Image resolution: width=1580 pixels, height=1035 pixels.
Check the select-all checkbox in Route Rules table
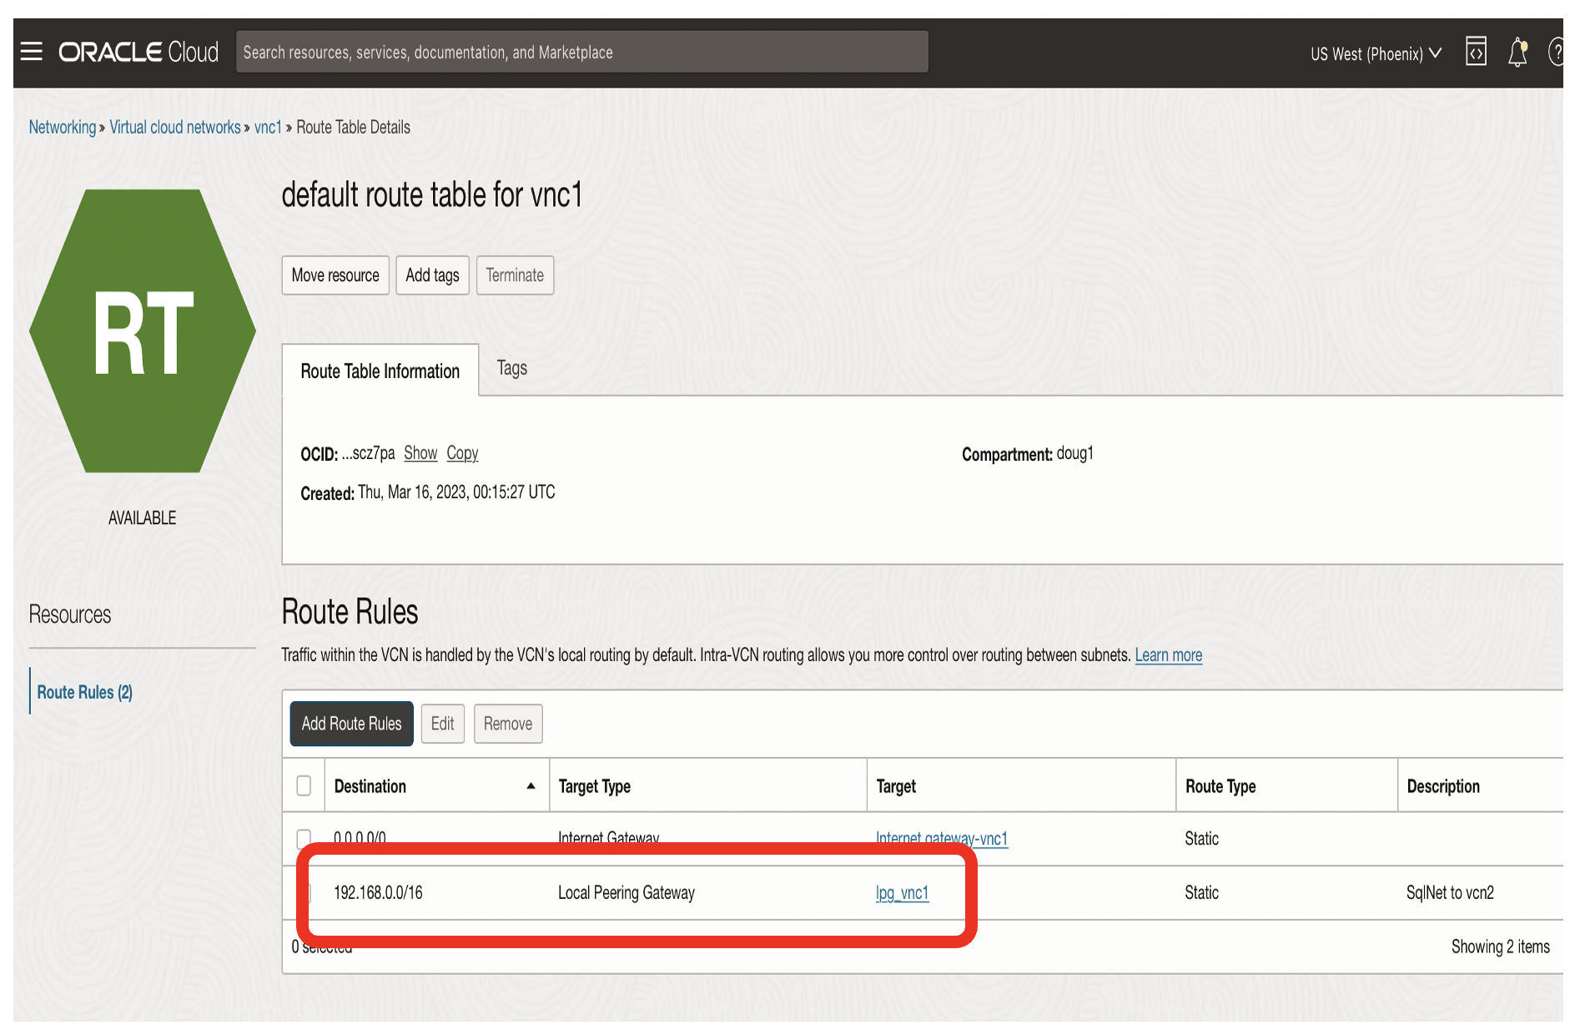[x=303, y=785]
